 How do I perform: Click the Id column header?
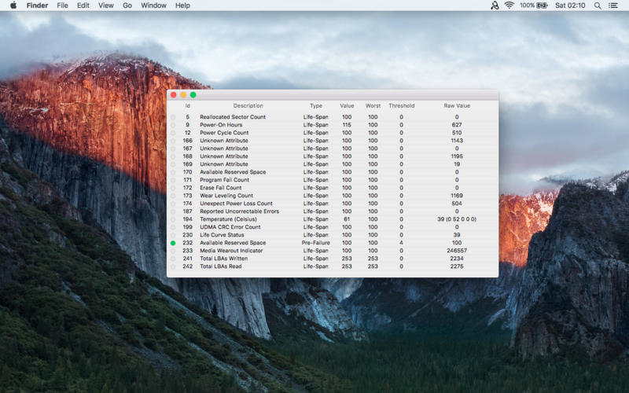(187, 106)
